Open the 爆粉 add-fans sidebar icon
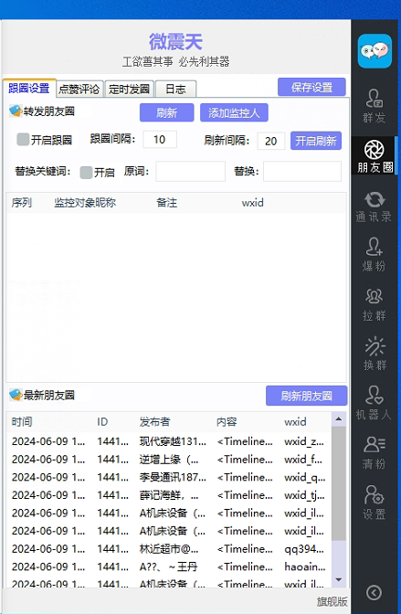401x614 pixels. click(375, 255)
